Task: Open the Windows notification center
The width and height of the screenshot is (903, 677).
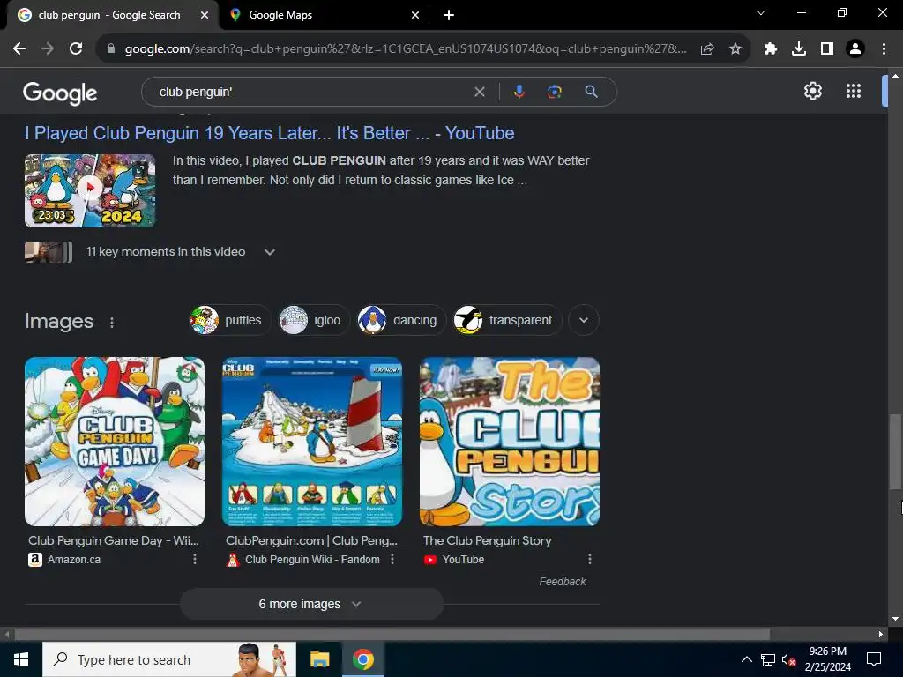Action: click(x=874, y=659)
